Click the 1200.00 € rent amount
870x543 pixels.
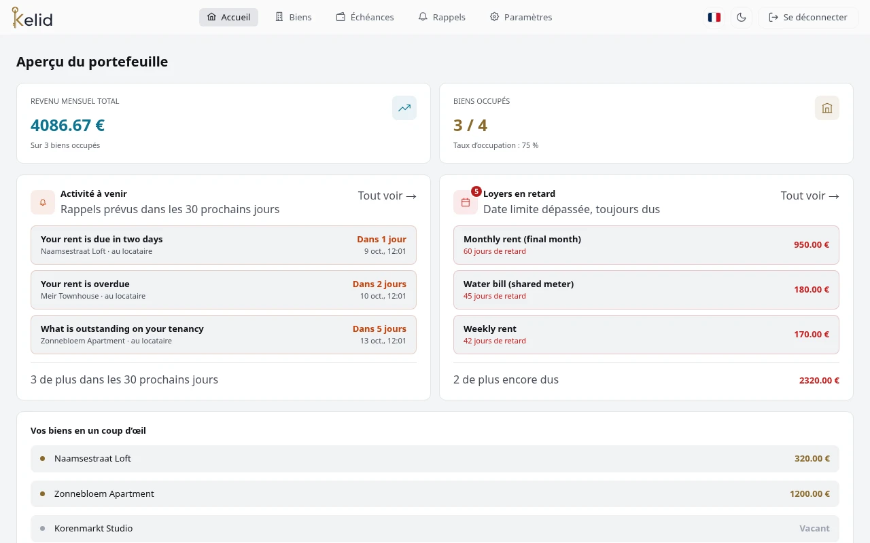point(810,494)
